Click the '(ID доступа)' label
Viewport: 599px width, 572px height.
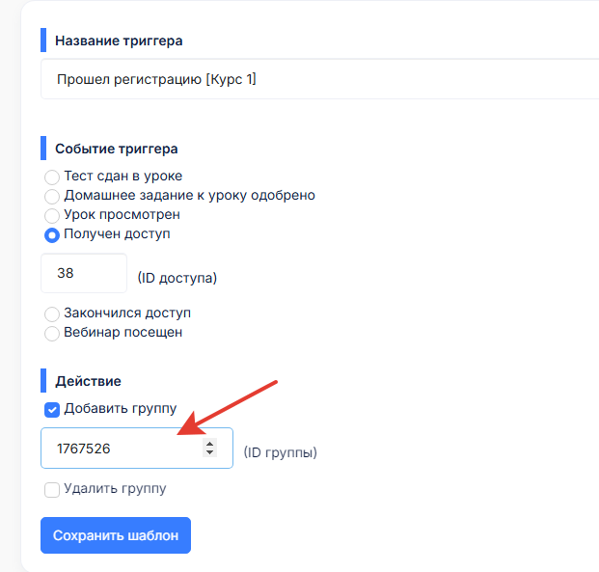pyautogui.click(x=177, y=278)
